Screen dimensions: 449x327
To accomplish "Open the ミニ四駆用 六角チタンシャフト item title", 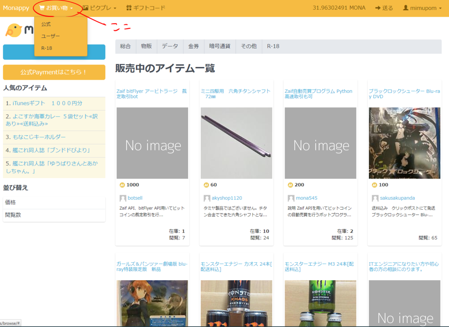I will (x=235, y=94).
